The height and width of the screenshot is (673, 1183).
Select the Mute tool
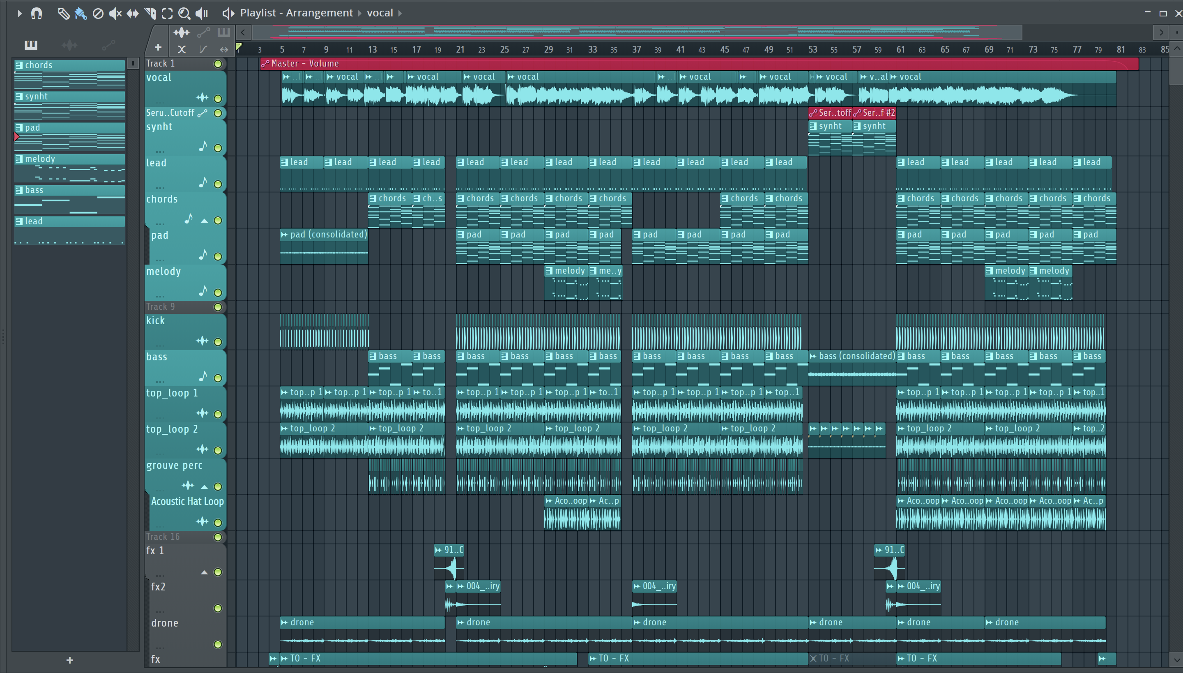[x=115, y=14]
